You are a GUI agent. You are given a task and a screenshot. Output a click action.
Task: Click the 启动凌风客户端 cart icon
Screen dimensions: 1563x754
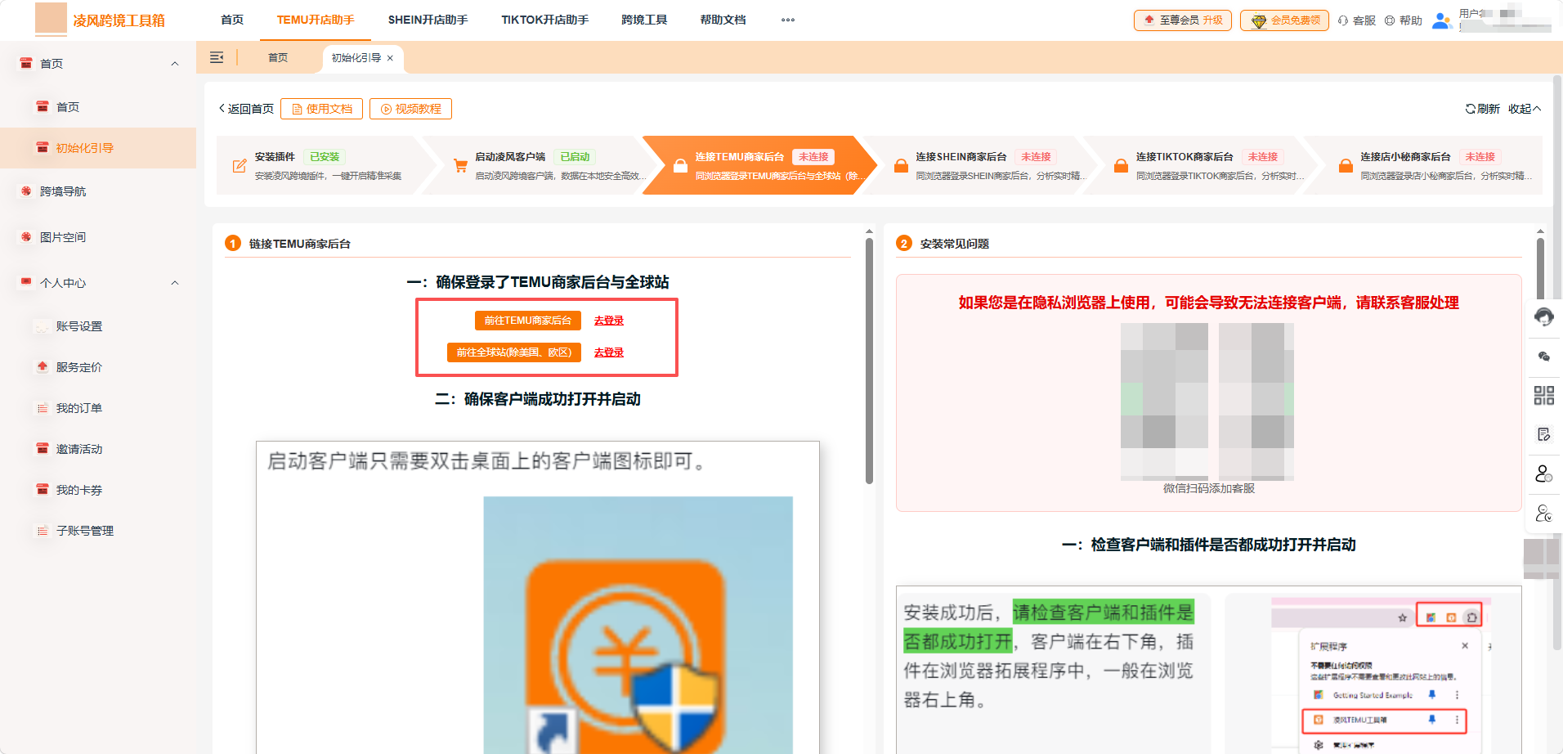tap(460, 166)
